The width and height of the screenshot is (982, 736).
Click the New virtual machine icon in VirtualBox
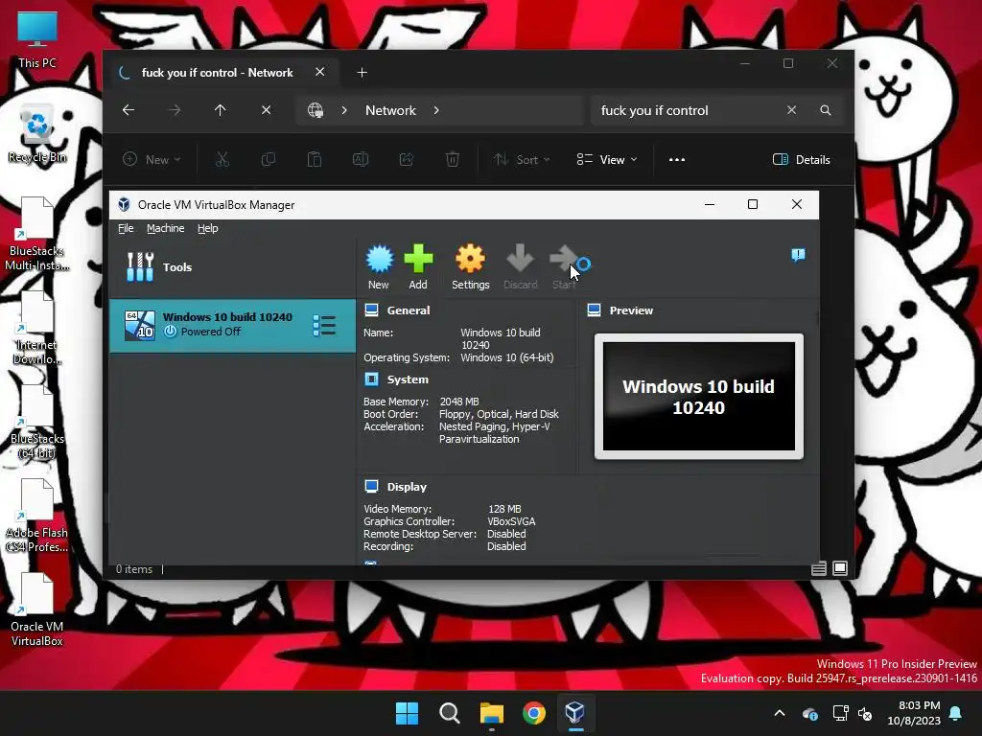click(379, 266)
